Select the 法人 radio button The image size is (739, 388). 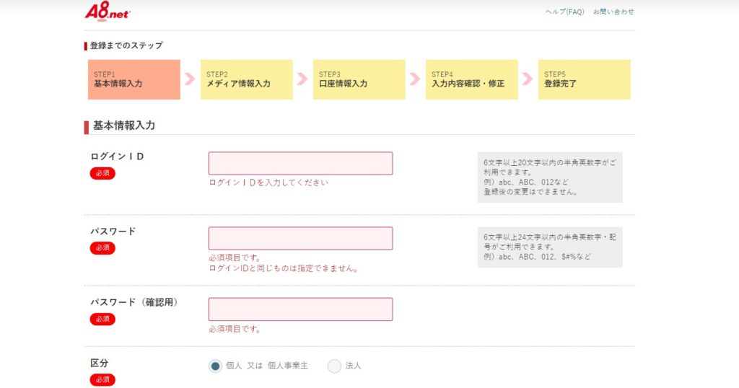[334, 366]
